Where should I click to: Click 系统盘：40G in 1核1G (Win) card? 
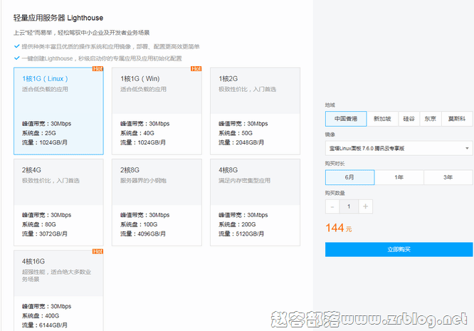137,133
